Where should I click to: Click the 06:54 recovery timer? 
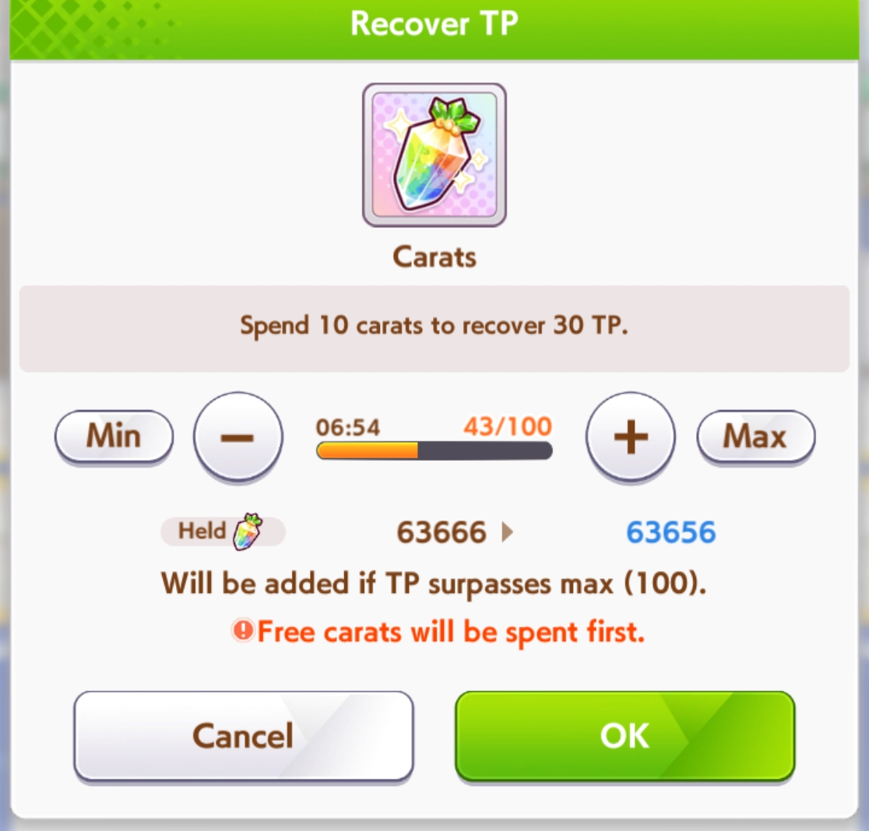[x=348, y=427]
